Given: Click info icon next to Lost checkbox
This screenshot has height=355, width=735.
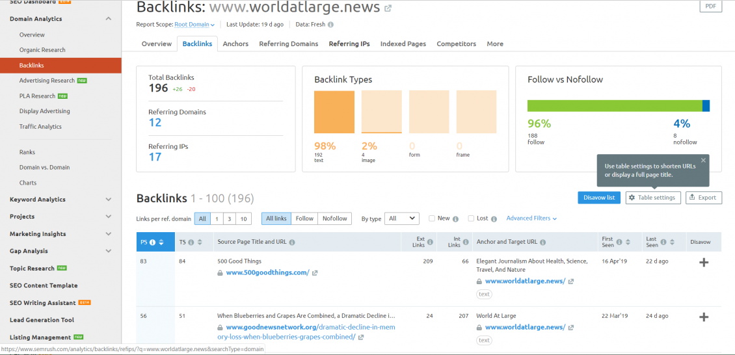Looking at the screenshot, I should (x=494, y=218).
